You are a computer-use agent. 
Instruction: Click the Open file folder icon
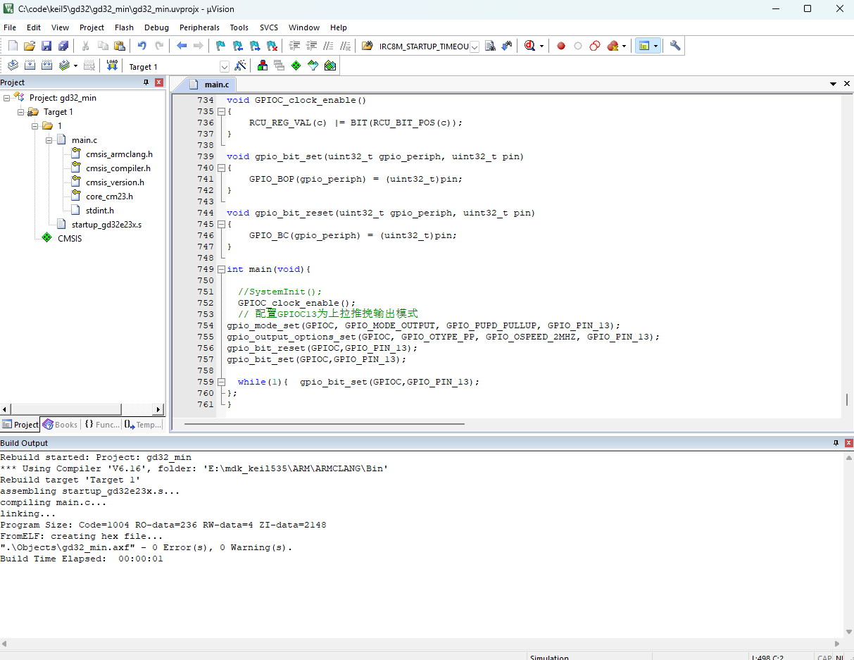tap(30, 46)
